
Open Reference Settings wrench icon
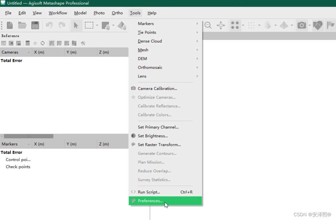[x=83, y=43]
